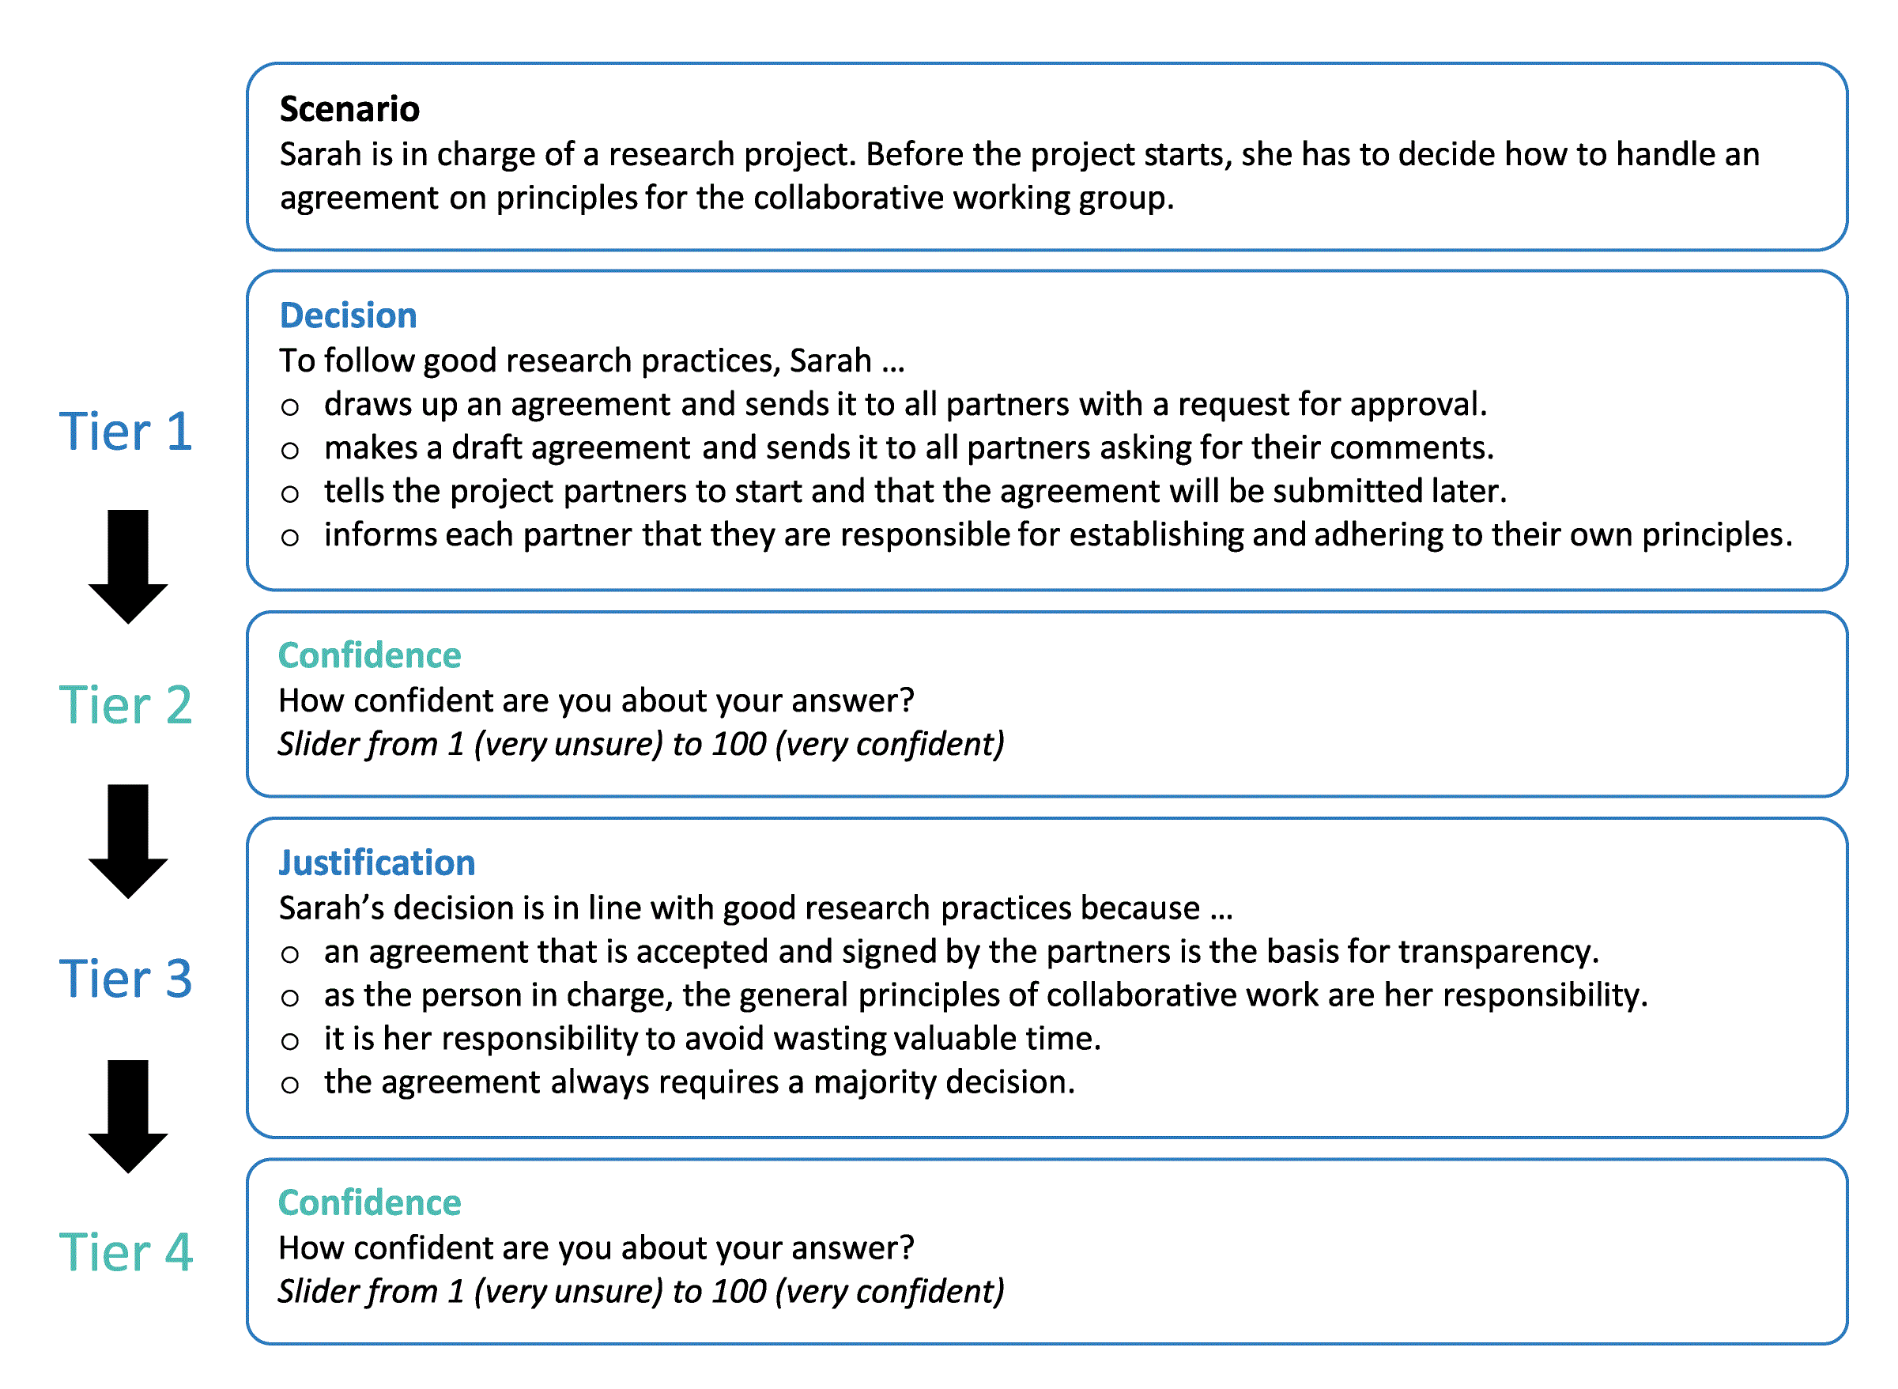The image size is (1898, 1389).
Task: Pick 'informs each partner' radio option
Action: pyautogui.click(x=290, y=538)
